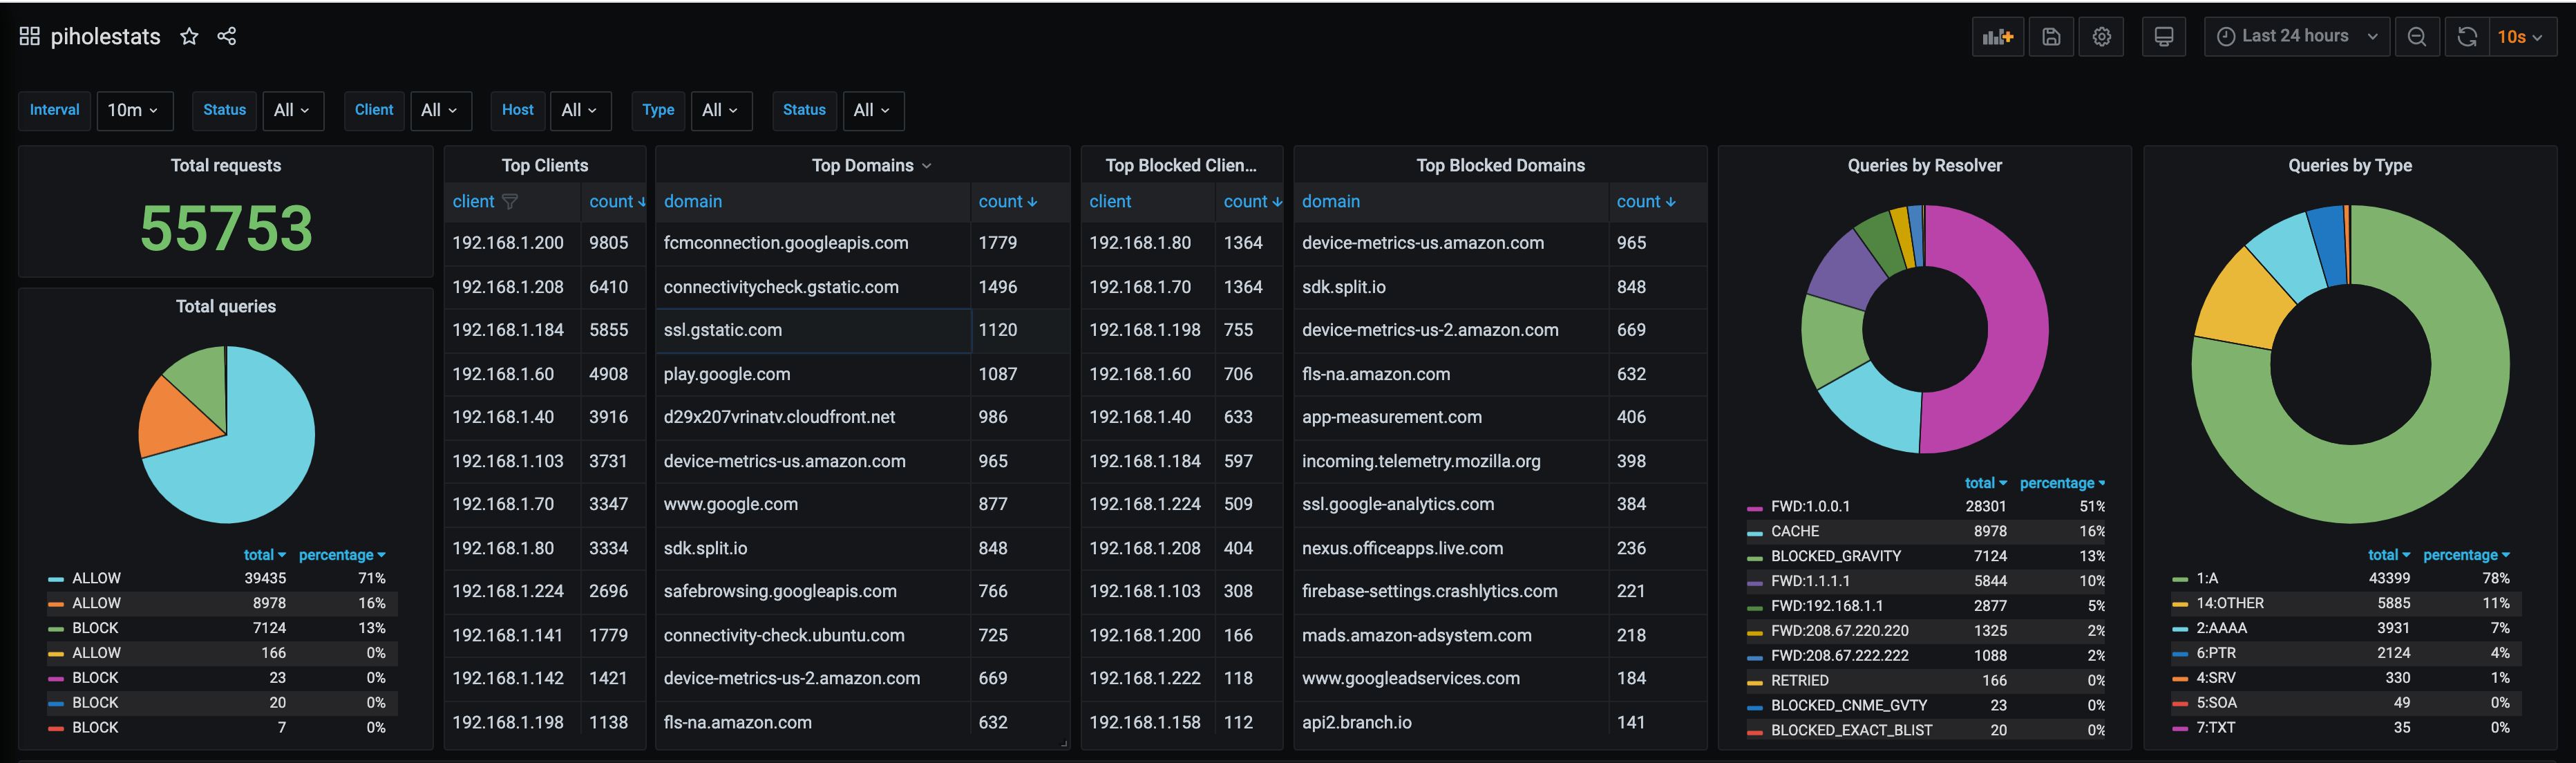
Task: Toggle the BLOCKED_GRAVITY legend series
Action: click(x=1835, y=556)
